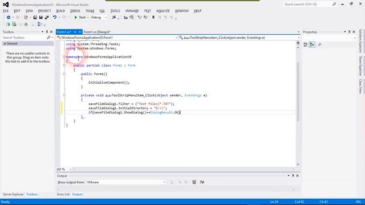Open the HELP menu
Screen dimensions: 365x205
point(197,11)
